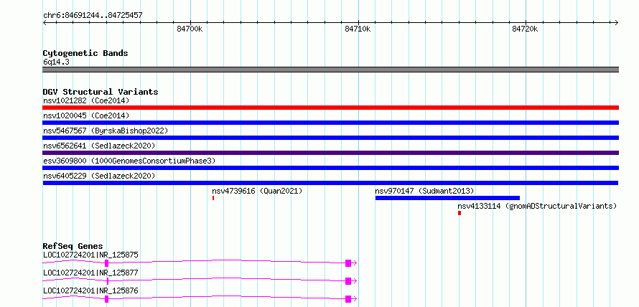Viewport: 639px width, 307px height.
Task: Click the last exon of NR_125875
Action: pyautogui.click(x=348, y=263)
